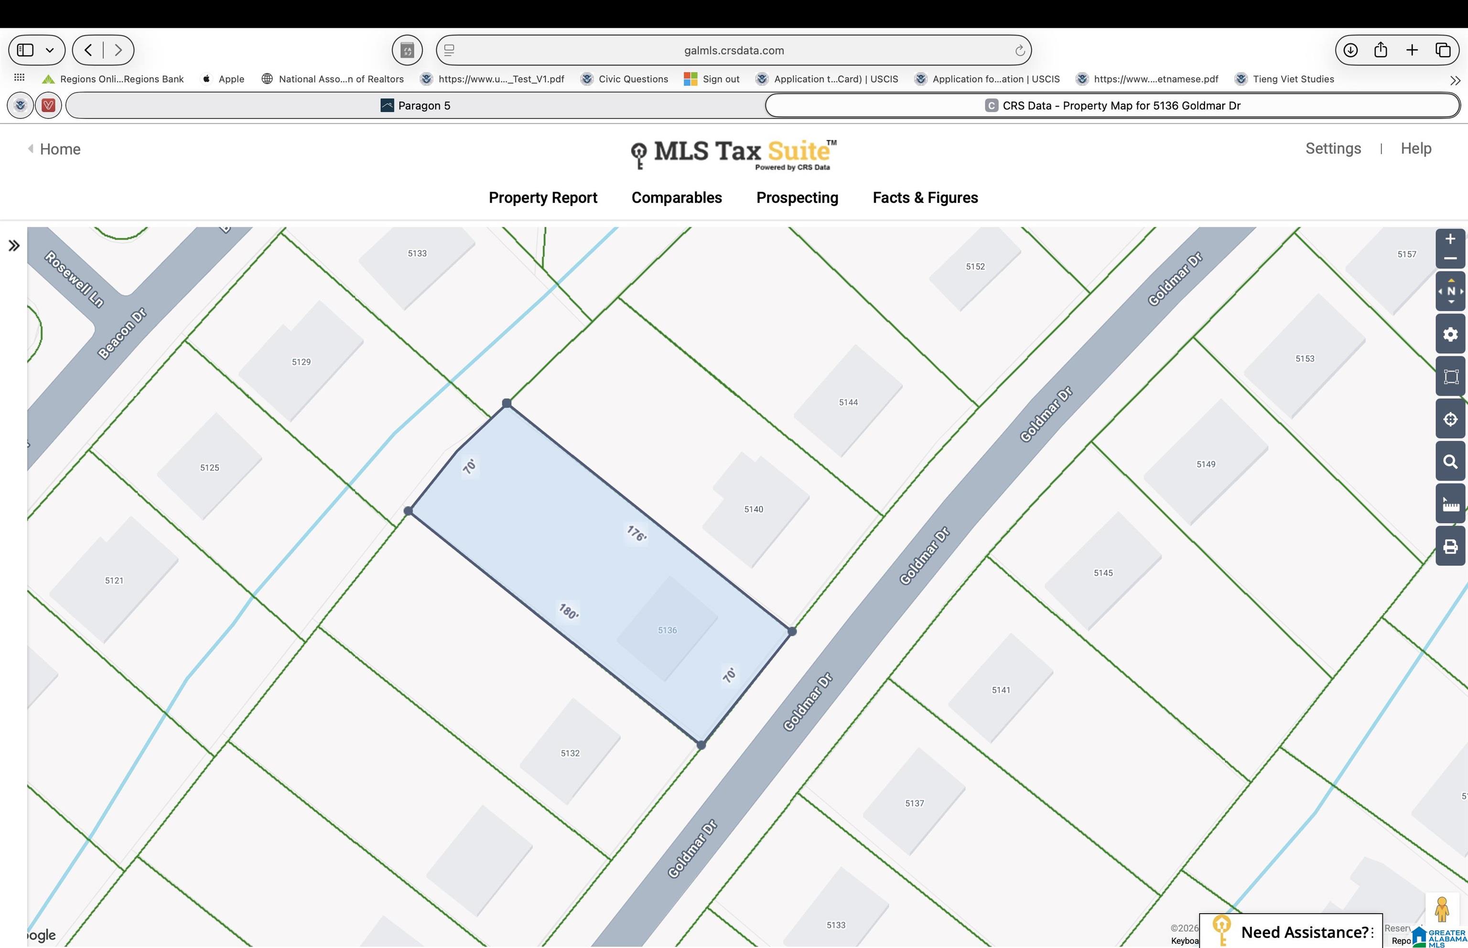
Task: Click the 5136 building label
Action: click(667, 630)
